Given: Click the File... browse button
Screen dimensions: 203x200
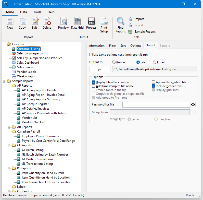Looking at the screenshot, I should 100,69.
